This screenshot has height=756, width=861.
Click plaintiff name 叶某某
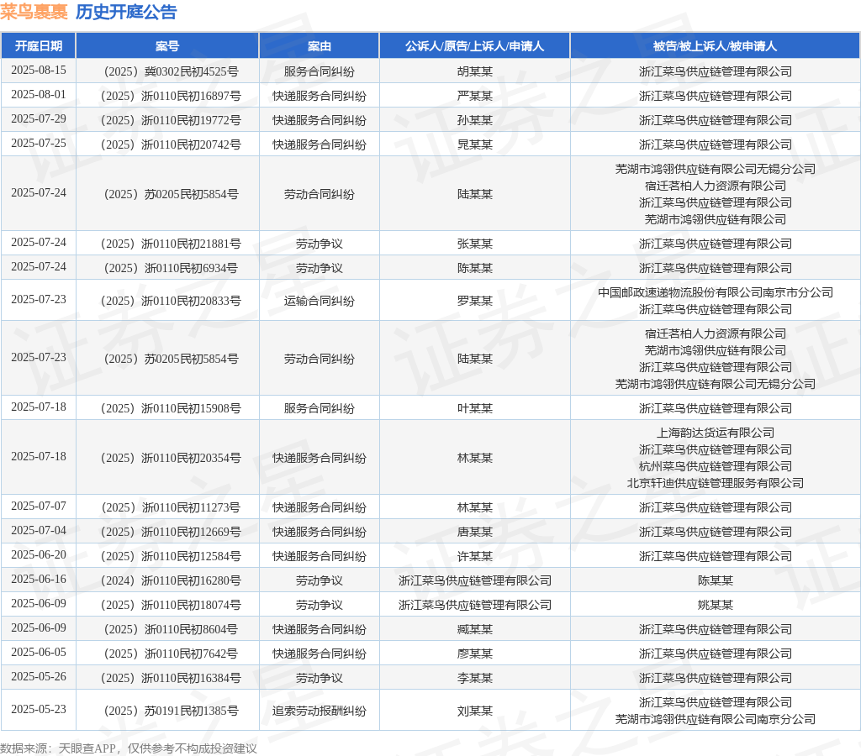(475, 408)
